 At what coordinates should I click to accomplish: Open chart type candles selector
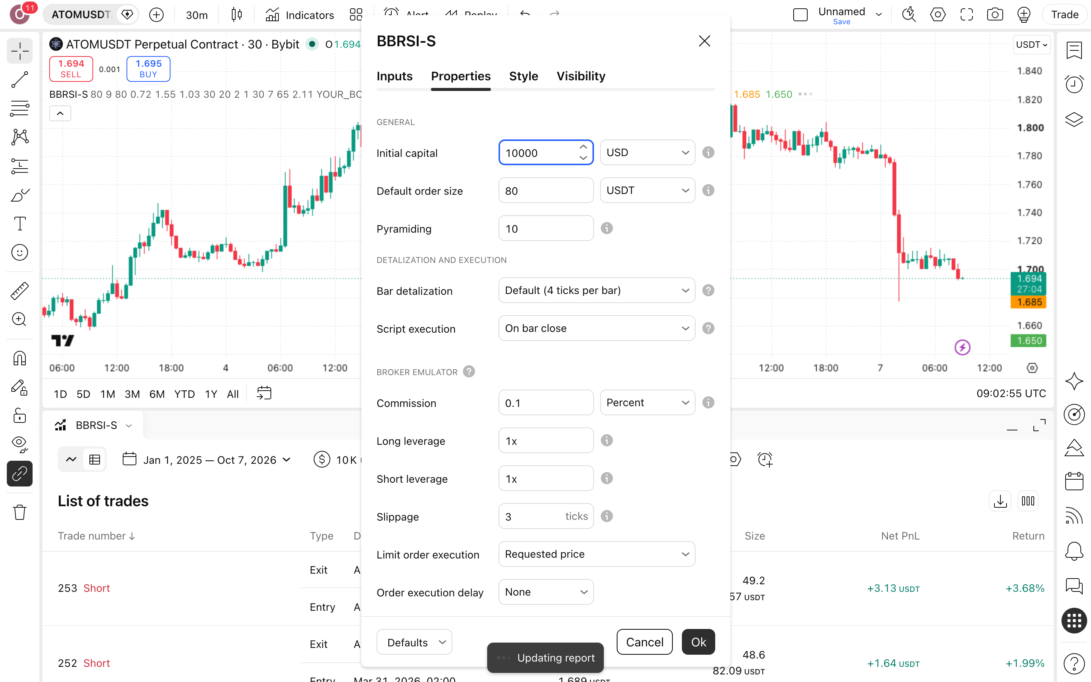click(x=237, y=15)
